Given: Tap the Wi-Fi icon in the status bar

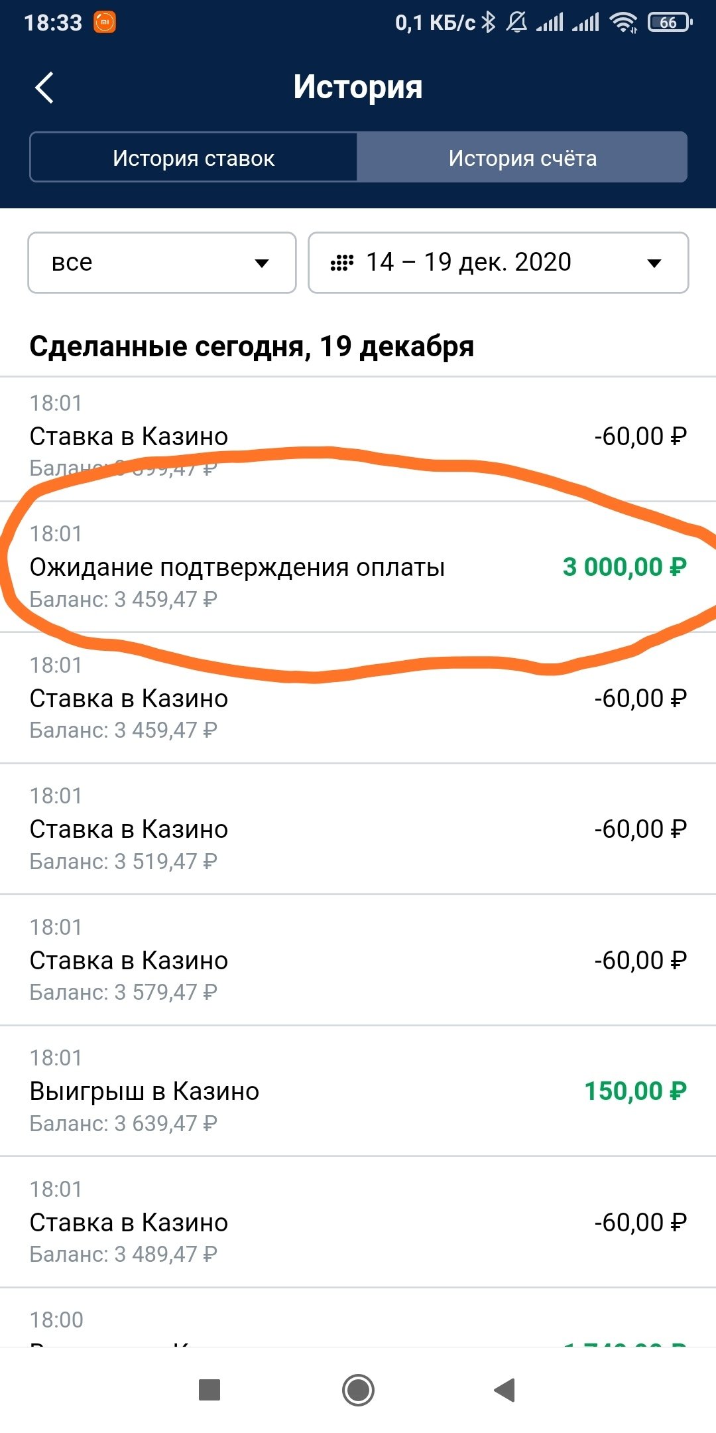Looking at the screenshot, I should [x=623, y=23].
